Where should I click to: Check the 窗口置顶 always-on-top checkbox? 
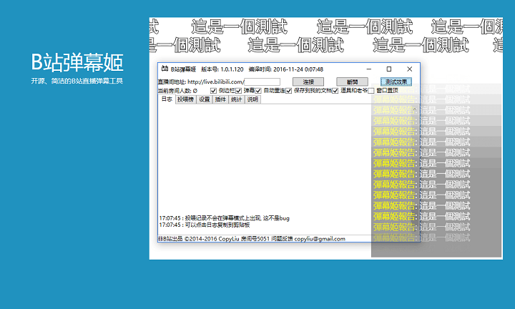[371, 91]
